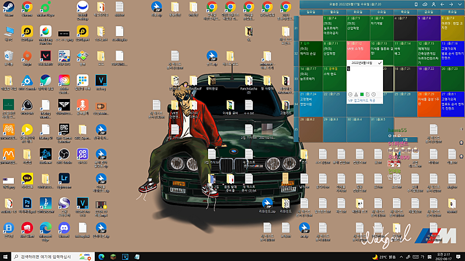
Task: Launch the Discord desktop shortcut
Action: 64,227
